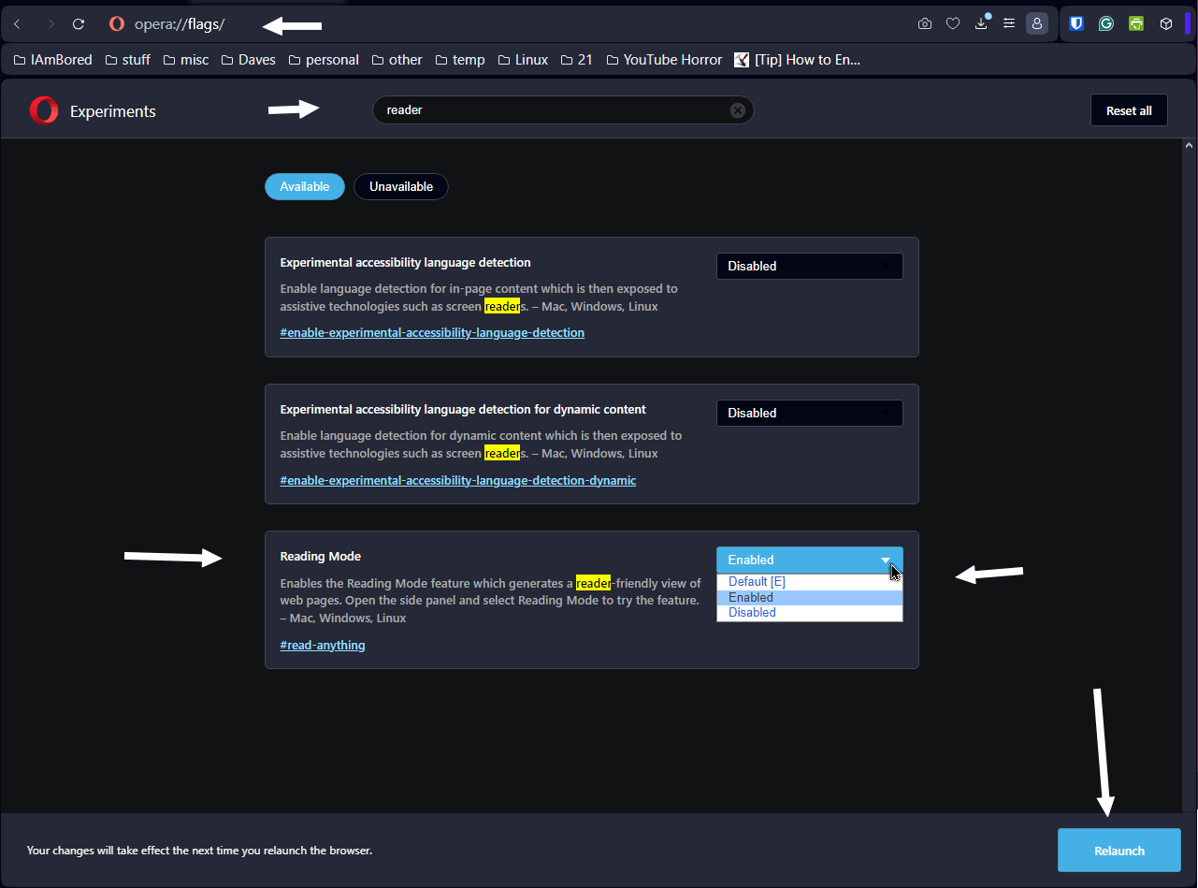Open the Bitwarden extension
Viewport: 1198px width, 888px height.
[1076, 23]
